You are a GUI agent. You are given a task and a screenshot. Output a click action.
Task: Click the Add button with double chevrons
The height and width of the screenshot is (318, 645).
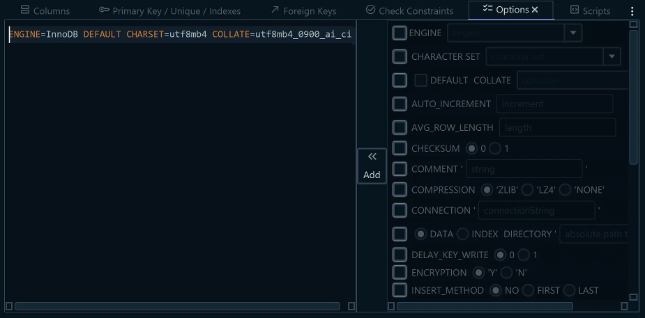click(x=372, y=166)
